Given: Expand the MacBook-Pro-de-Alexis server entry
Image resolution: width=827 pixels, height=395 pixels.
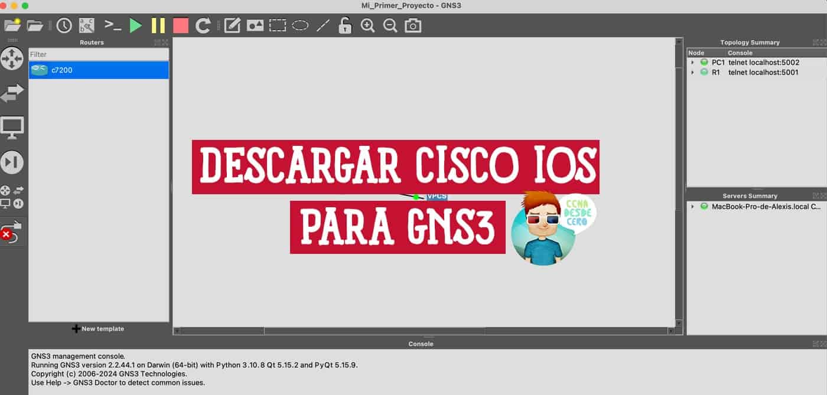Looking at the screenshot, I should point(692,207).
